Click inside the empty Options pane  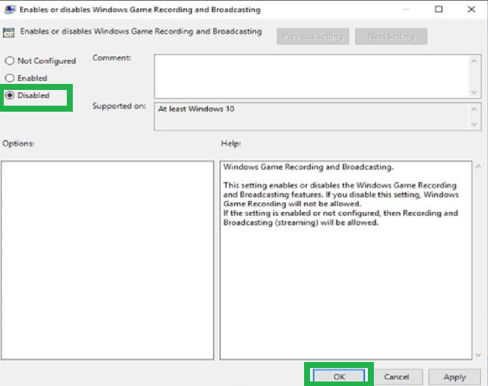point(107,260)
